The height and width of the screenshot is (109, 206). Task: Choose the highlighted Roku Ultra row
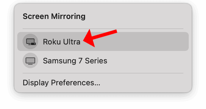pyautogui.click(x=103, y=41)
